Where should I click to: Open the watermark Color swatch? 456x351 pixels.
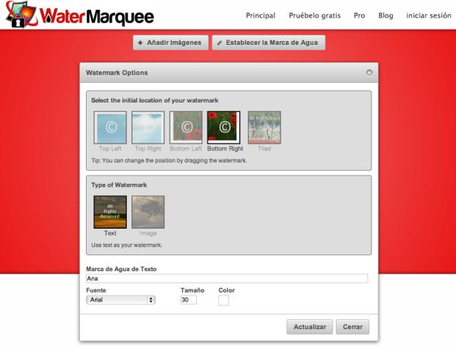pos(223,301)
